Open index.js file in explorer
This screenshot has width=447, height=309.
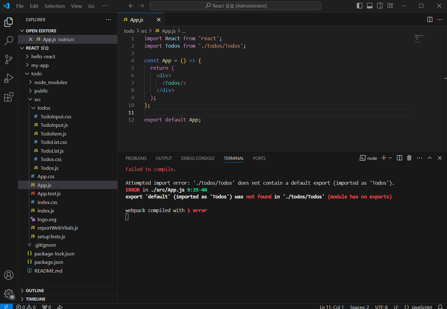(x=68, y=211)
